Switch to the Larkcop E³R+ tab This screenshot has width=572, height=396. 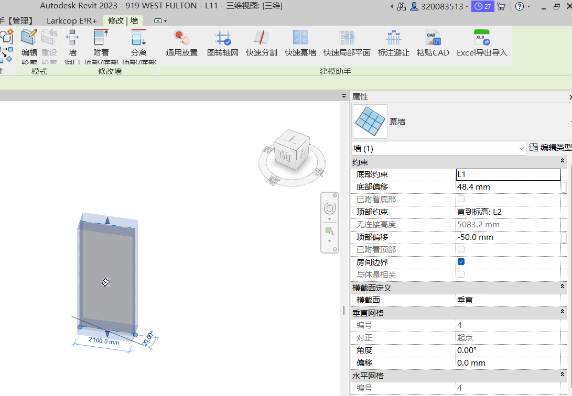point(71,21)
